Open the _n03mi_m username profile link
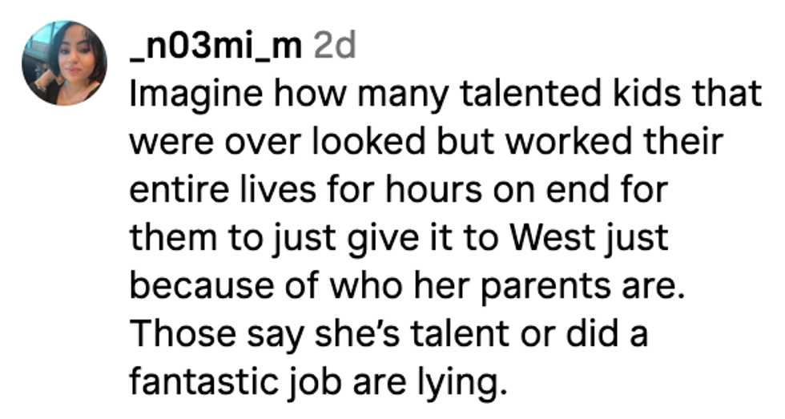 pyautogui.click(x=215, y=47)
